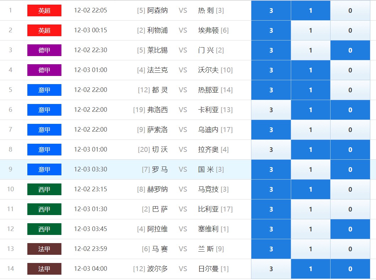Viewport: 376px width, 280px height.
Task: Open the 德甲 badge in the 莱比锡 row
Action: click(x=44, y=50)
